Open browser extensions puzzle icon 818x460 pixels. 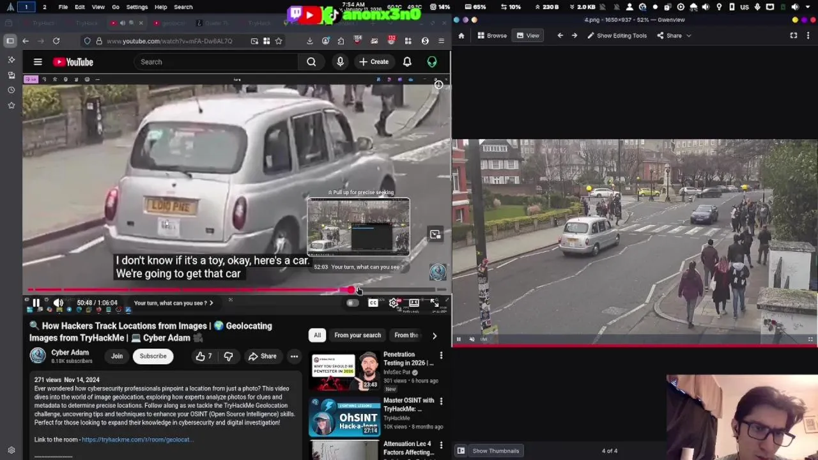[341, 41]
